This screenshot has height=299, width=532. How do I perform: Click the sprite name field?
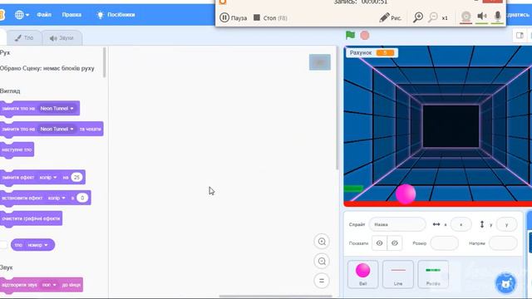tap(397, 224)
